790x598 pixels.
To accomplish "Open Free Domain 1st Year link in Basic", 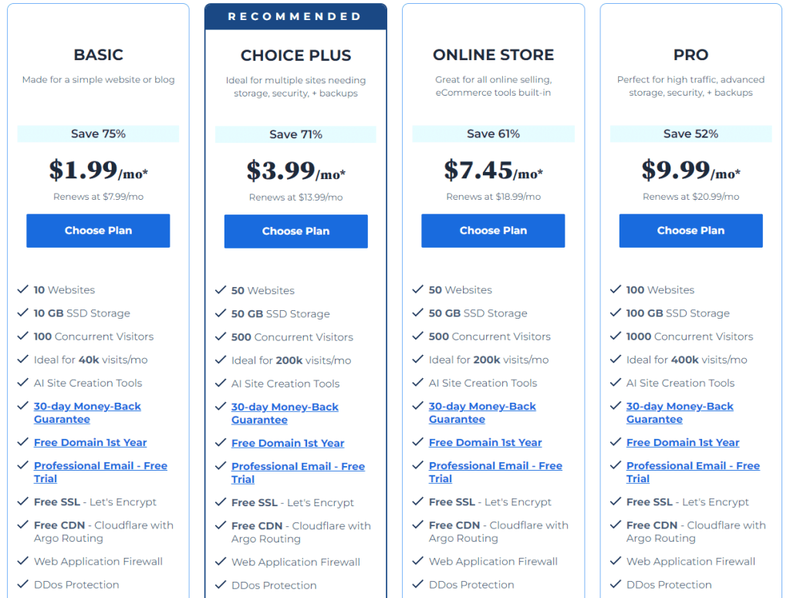I will click(90, 443).
